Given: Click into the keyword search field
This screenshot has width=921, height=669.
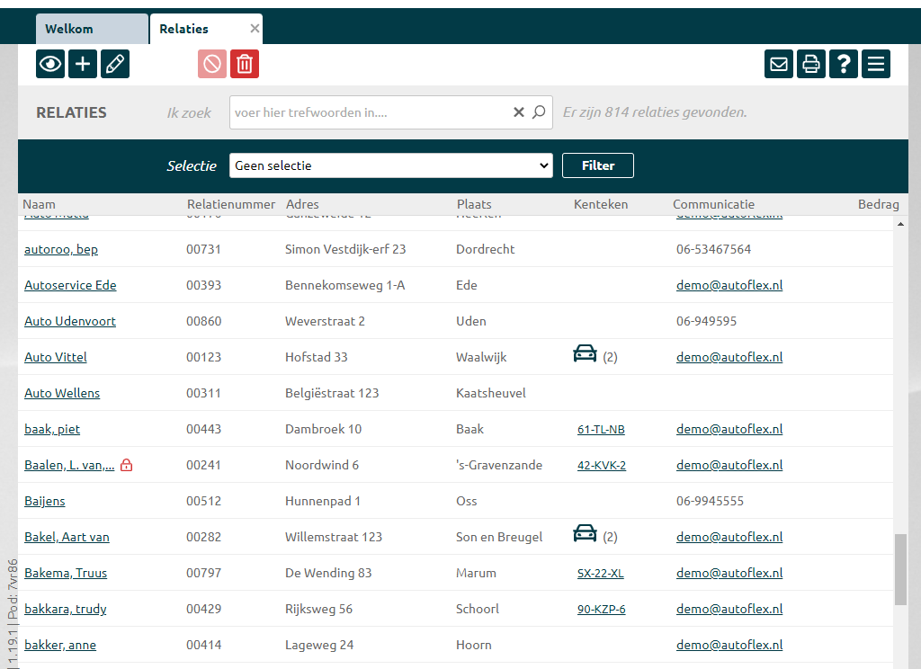Looking at the screenshot, I should [x=369, y=112].
